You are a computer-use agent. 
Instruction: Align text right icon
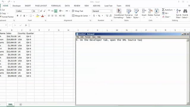[56, 16]
